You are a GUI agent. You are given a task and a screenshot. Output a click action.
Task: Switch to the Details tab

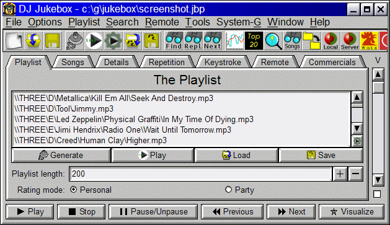click(x=116, y=62)
